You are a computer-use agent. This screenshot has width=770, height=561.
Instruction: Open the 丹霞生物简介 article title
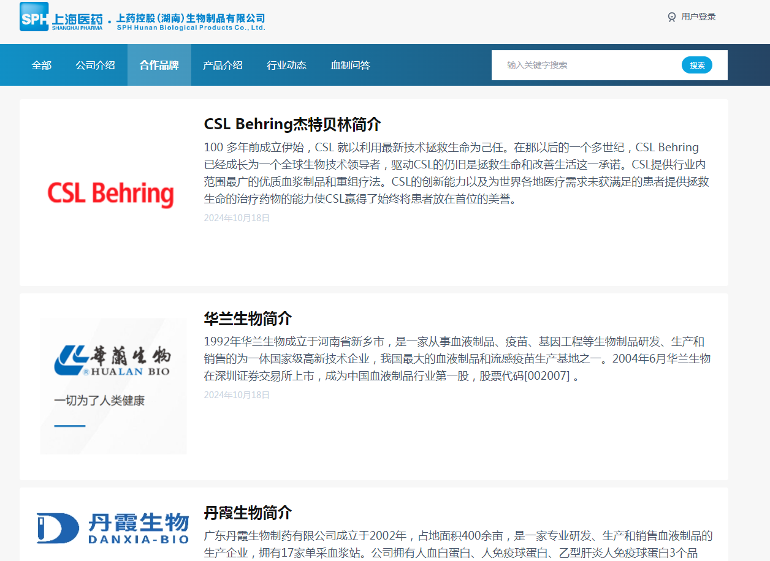coord(248,513)
